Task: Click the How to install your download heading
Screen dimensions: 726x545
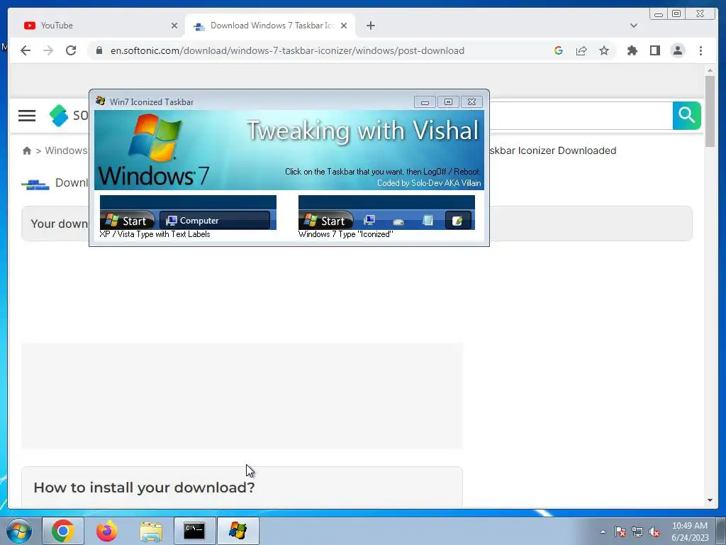Action: pyautogui.click(x=144, y=488)
